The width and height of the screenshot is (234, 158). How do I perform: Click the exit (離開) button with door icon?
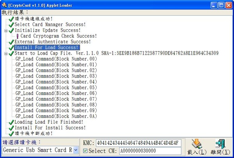pyautogui.click(x=220, y=147)
